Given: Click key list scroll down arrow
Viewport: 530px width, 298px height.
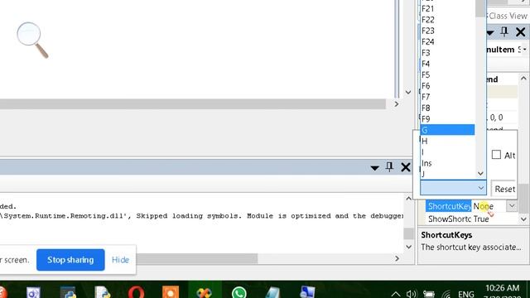Looking at the screenshot, I should click(x=480, y=174).
